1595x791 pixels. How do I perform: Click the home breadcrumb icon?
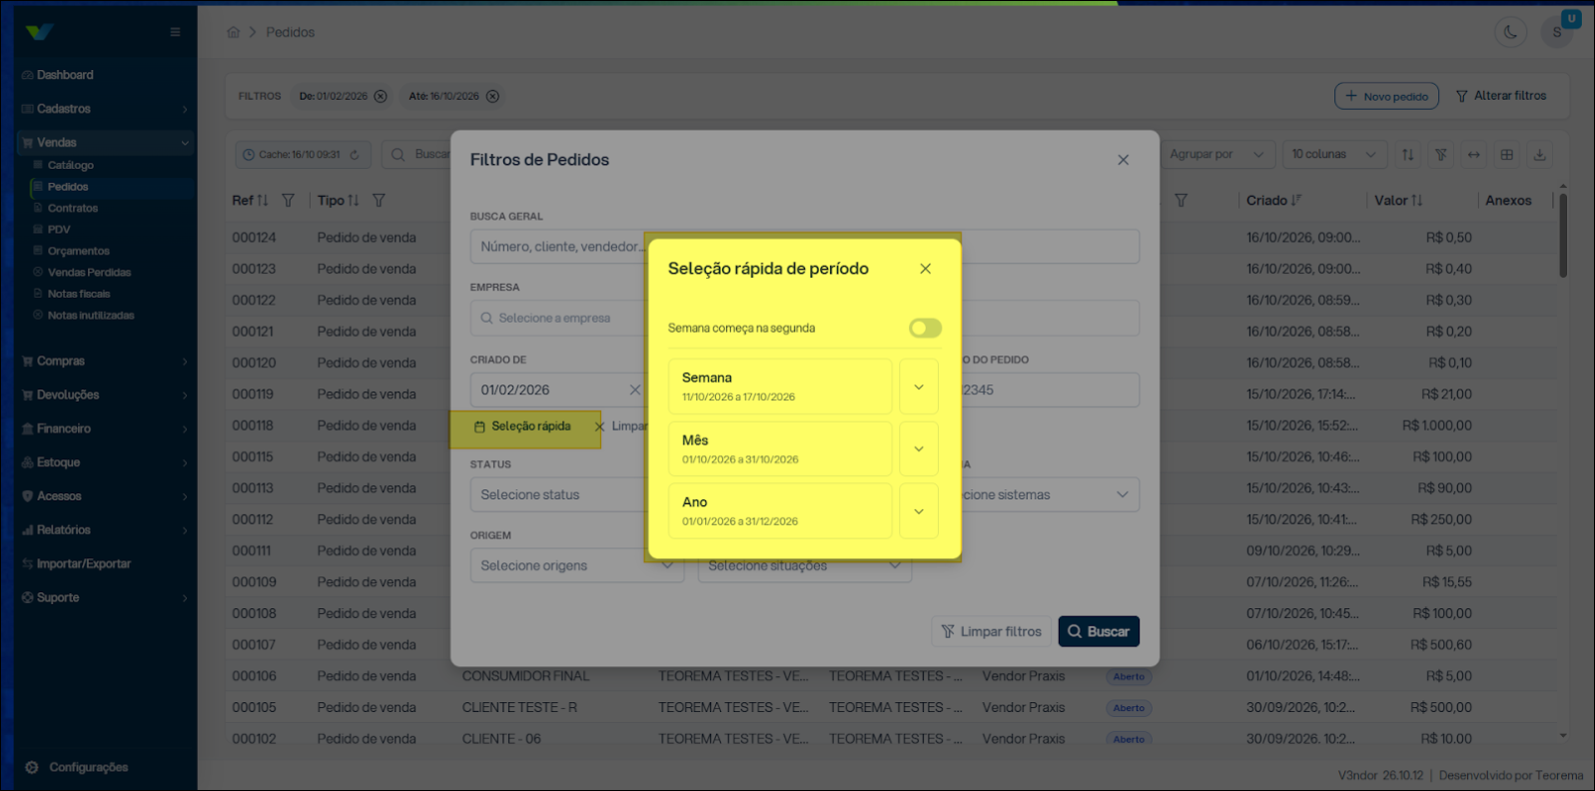(x=233, y=32)
